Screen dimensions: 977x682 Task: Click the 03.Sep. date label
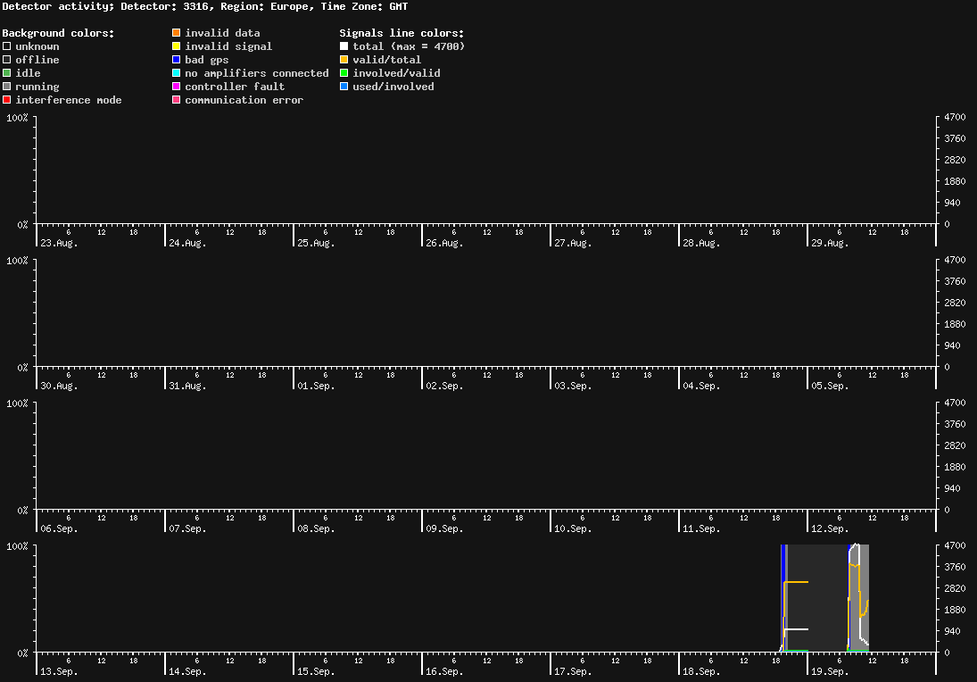(573, 386)
